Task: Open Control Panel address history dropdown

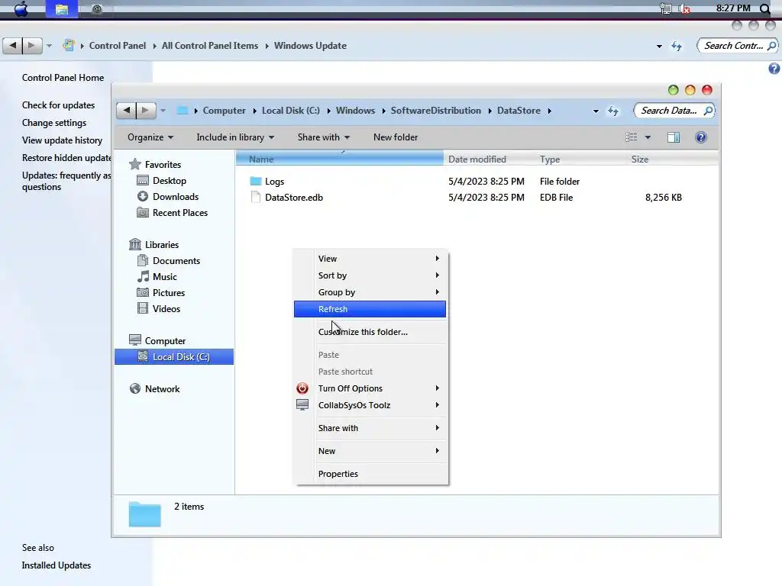Action: (x=659, y=47)
